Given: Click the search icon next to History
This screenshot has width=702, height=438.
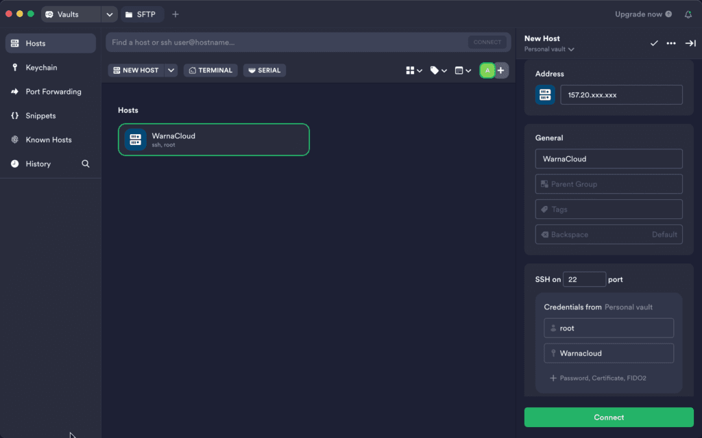Looking at the screenshot, I should point(86,164).
